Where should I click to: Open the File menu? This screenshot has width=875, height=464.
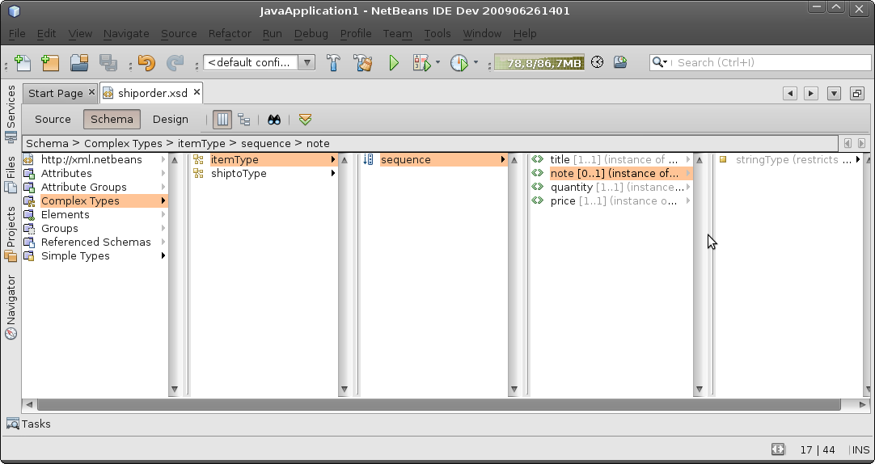tap(17, 33)
